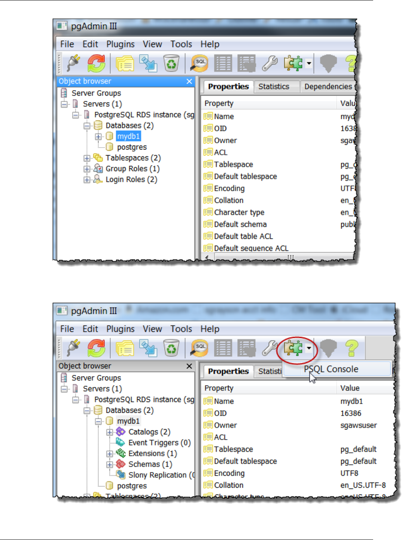Viewport: 407px width, 540px height.
Task: Click 'sgawsuser' owner value in bottom window
Action: 358,425
